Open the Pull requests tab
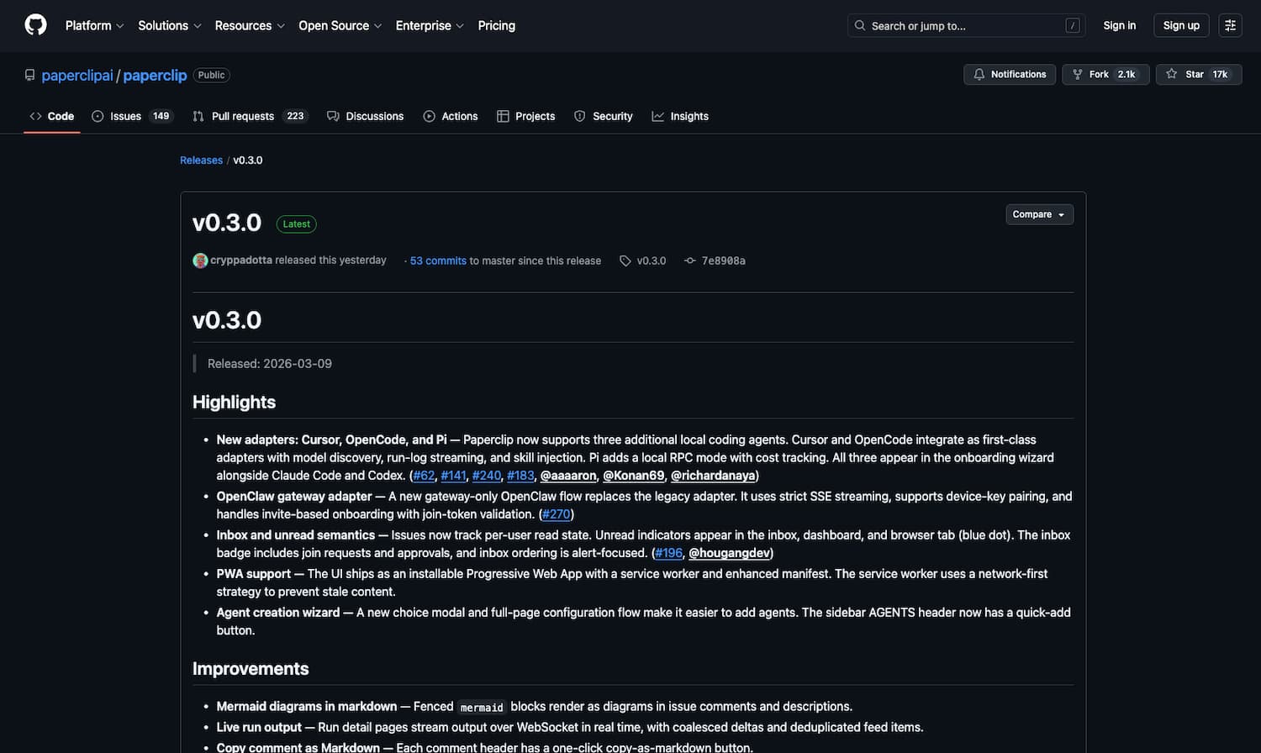1261x753 pixels. click(250, 116)
